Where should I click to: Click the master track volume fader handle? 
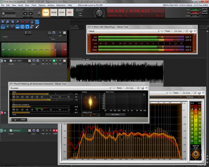coord(28,33)
